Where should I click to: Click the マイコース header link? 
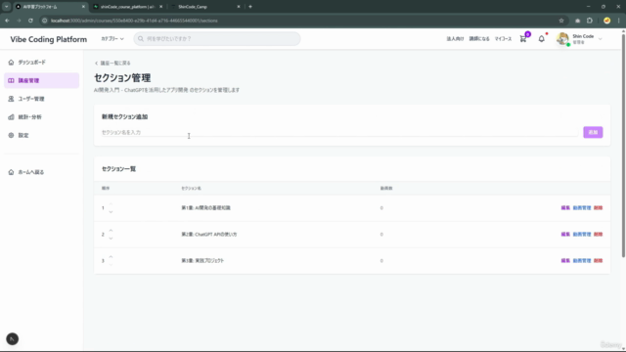click(x=503, y=39)
